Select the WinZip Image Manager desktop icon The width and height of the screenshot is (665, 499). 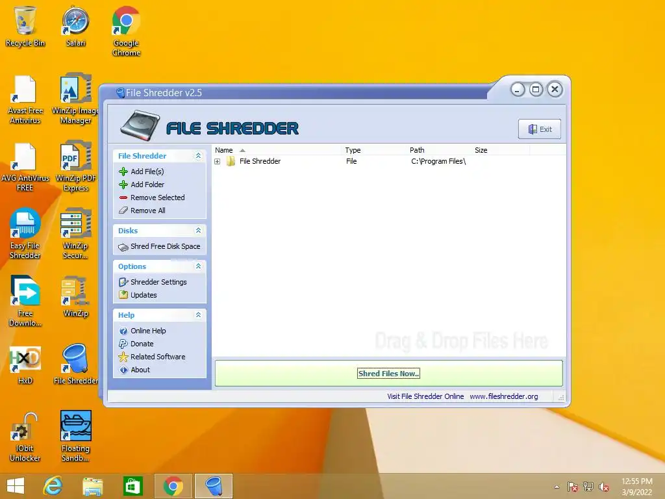tap(75, 99)
